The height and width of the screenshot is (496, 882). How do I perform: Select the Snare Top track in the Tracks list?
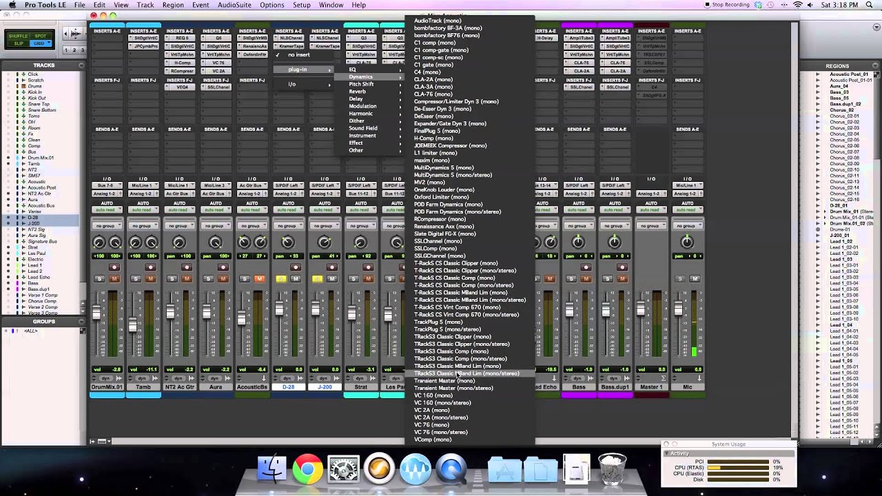point(39,104)
